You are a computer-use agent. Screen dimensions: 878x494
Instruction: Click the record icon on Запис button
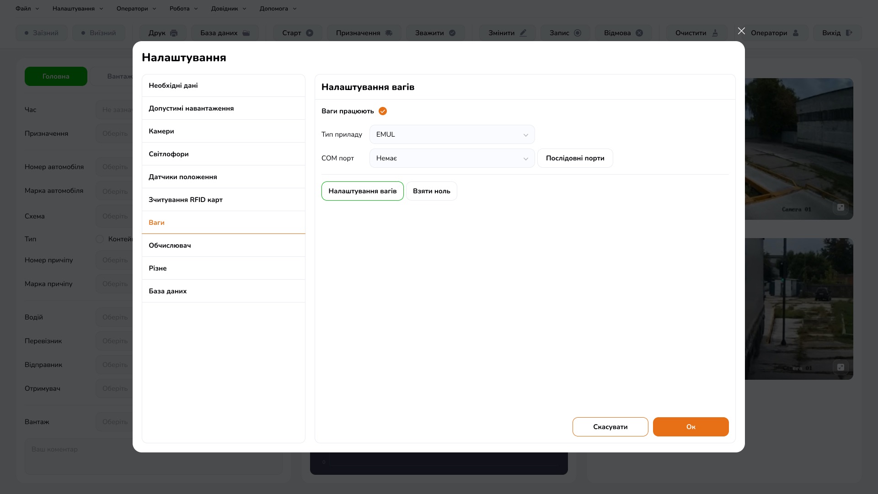[x=578, y=33]
